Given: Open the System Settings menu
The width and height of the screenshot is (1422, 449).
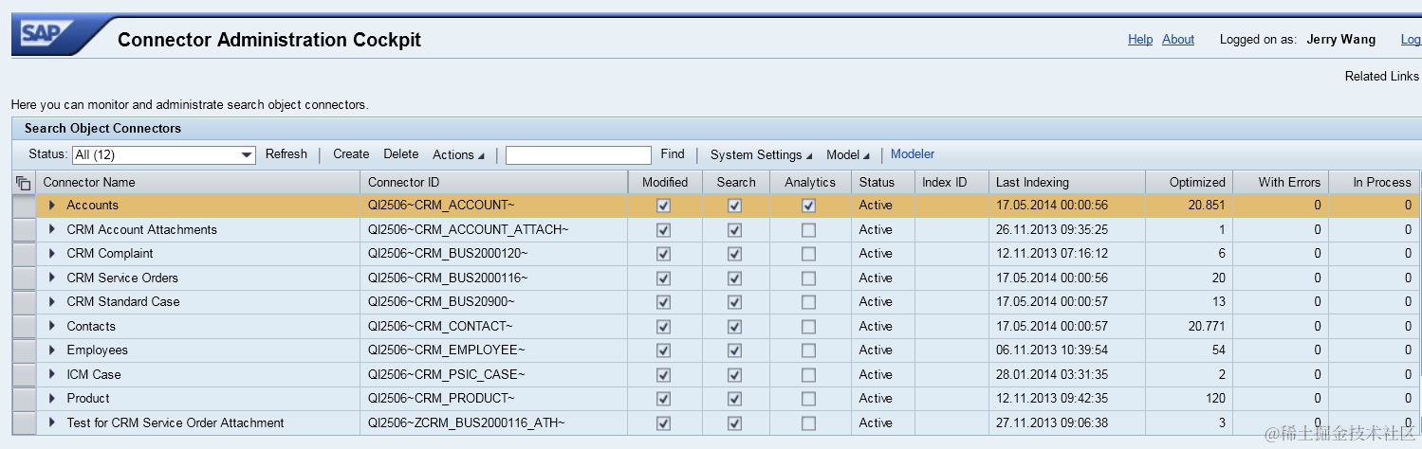Looking at the screenshot, I should (x=762, y=154).
